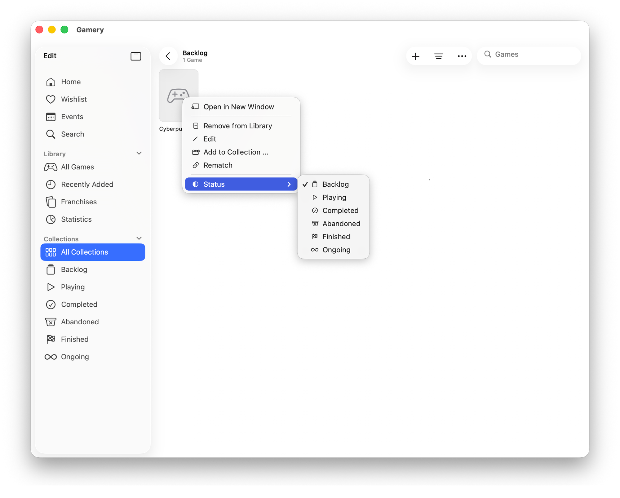This screenshot has width=620, height=498.
Task: Open Events calendar in sidebar
Action: [72, 117]
